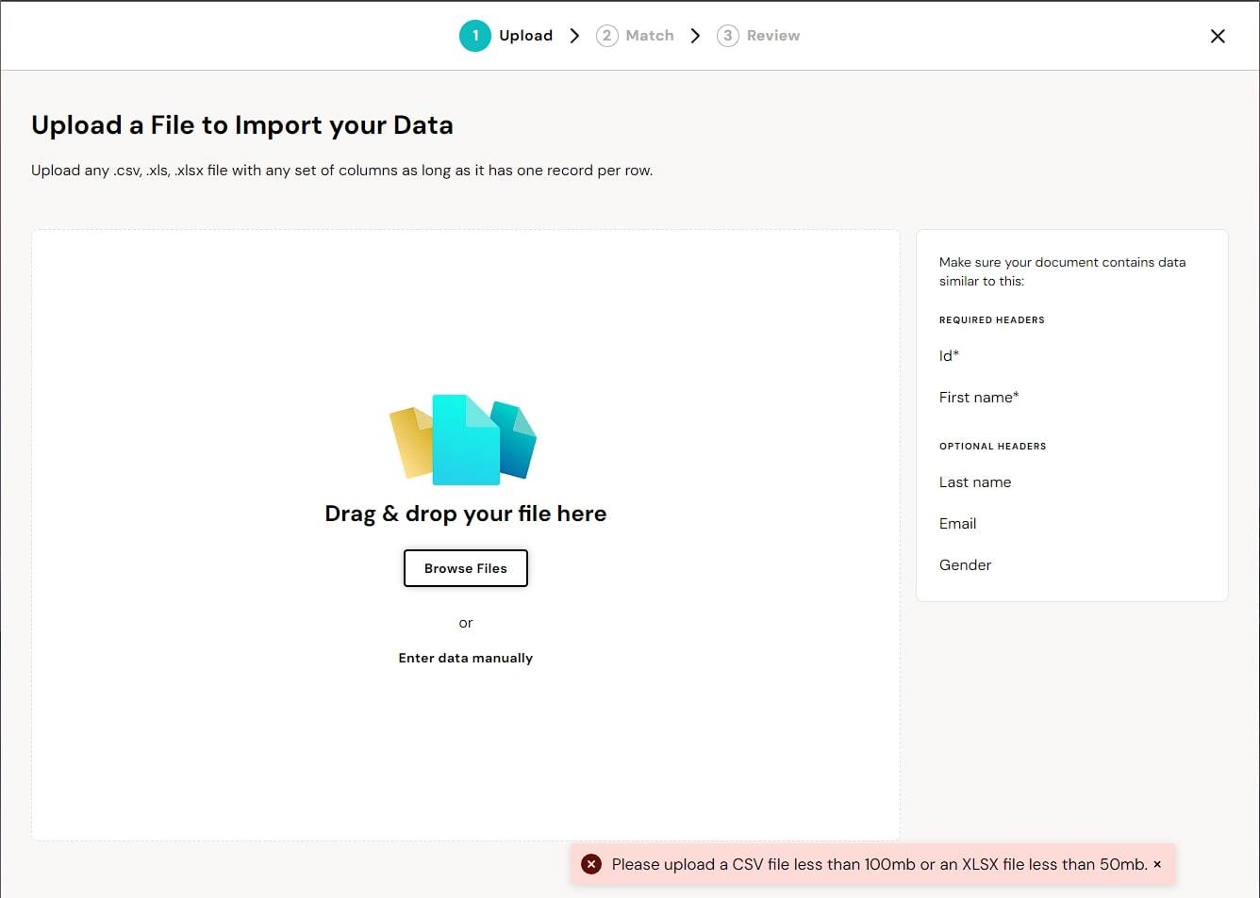The height and width of the screenshot is (898, 1260).
Task: Expand the chevron between Upload and Match
Action: (575, 36)
